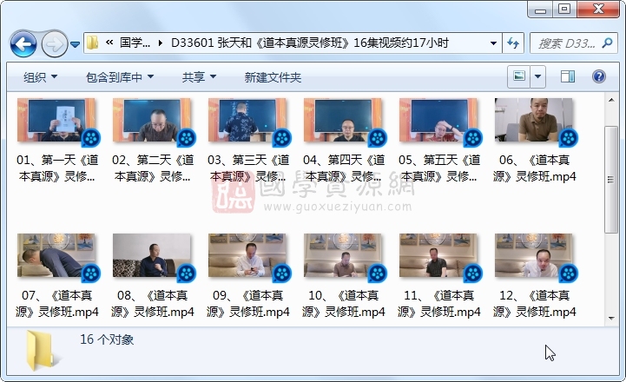Open the 共享 menu

pyautogui.click(x=199, y=77)
